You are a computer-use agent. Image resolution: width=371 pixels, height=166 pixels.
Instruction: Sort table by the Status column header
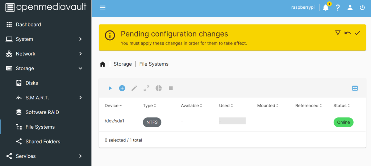(341, 105)
